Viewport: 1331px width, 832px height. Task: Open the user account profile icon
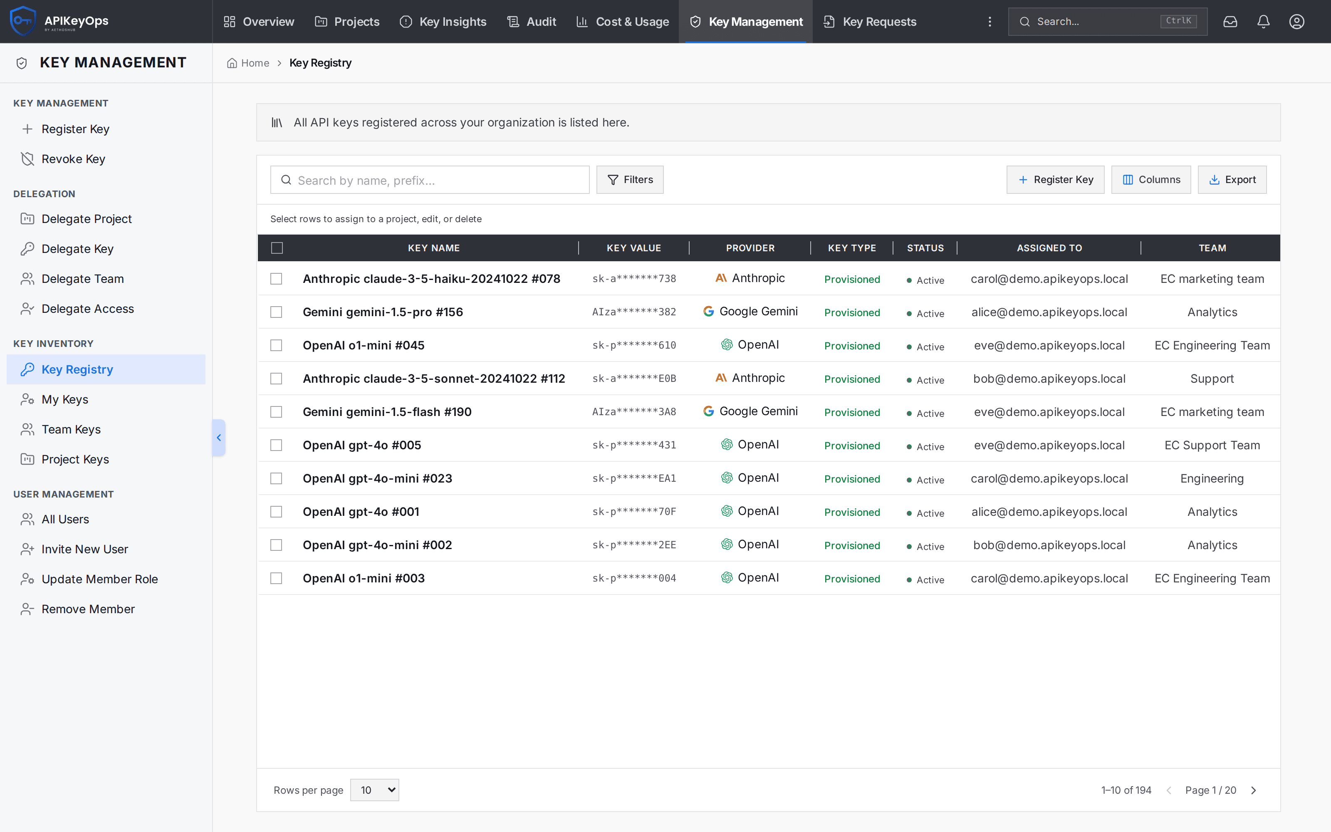click(1296, 22)
